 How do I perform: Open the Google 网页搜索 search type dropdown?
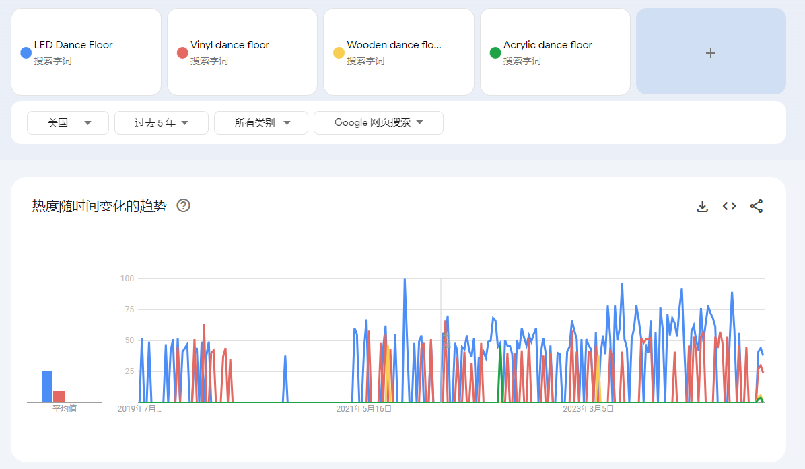378,123
